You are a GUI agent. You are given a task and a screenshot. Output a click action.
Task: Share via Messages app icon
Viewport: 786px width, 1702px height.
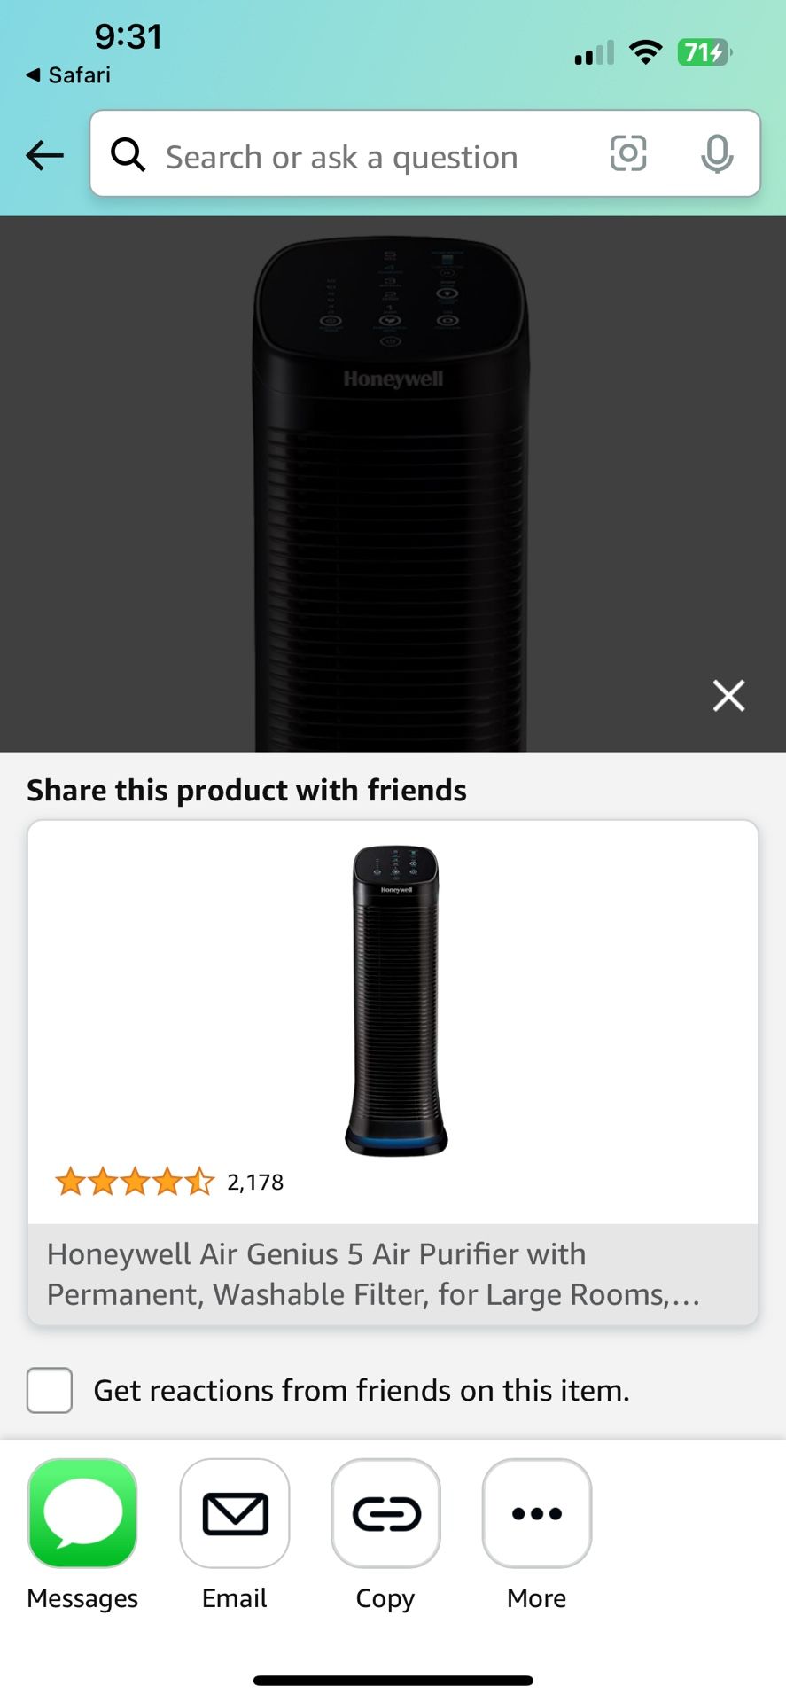pos(82,1513)
